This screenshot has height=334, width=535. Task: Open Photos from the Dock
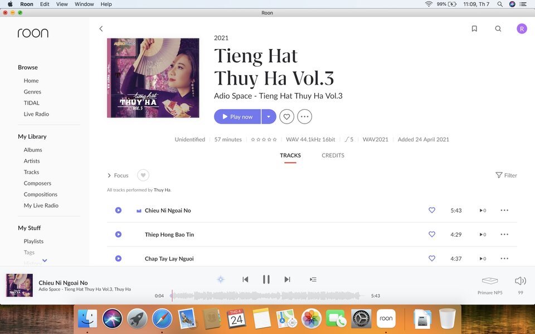(311, 318)
